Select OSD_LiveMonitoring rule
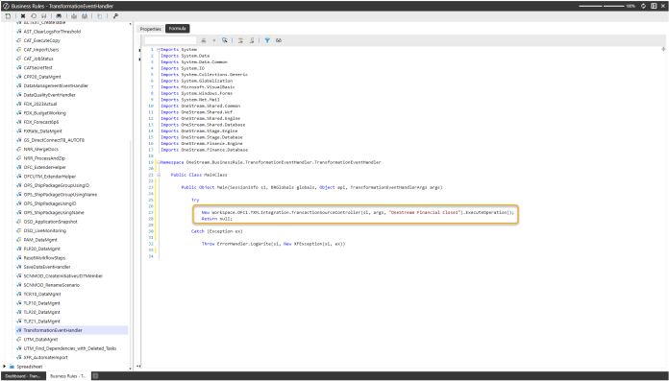 click(x=45, y=230)
